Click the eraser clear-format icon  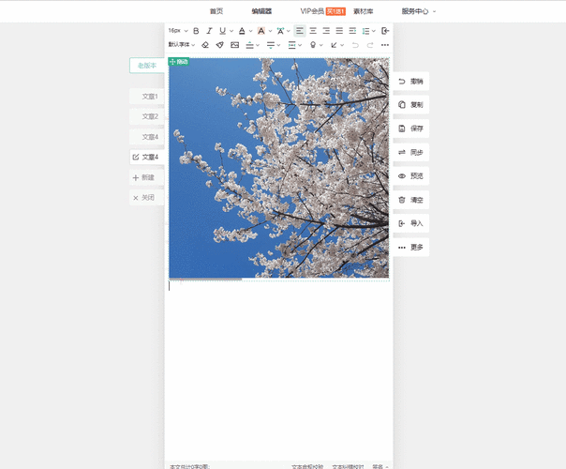[x=205, y=44]
